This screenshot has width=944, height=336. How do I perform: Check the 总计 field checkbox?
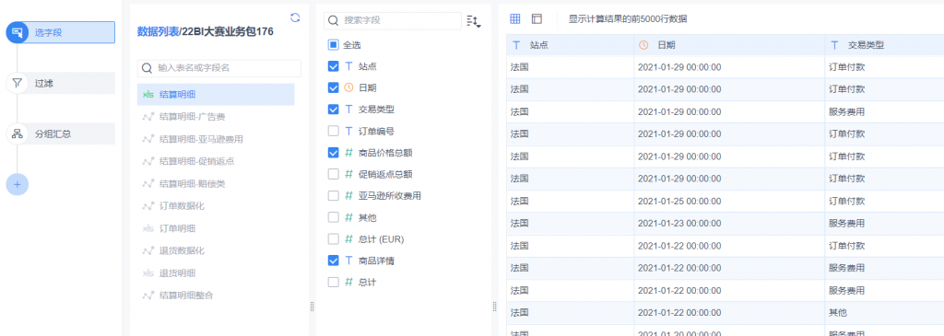[334, 282]
